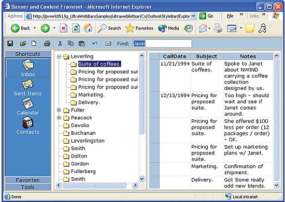Click the History clock icon

pyautogui.click(x=188, y=28)
